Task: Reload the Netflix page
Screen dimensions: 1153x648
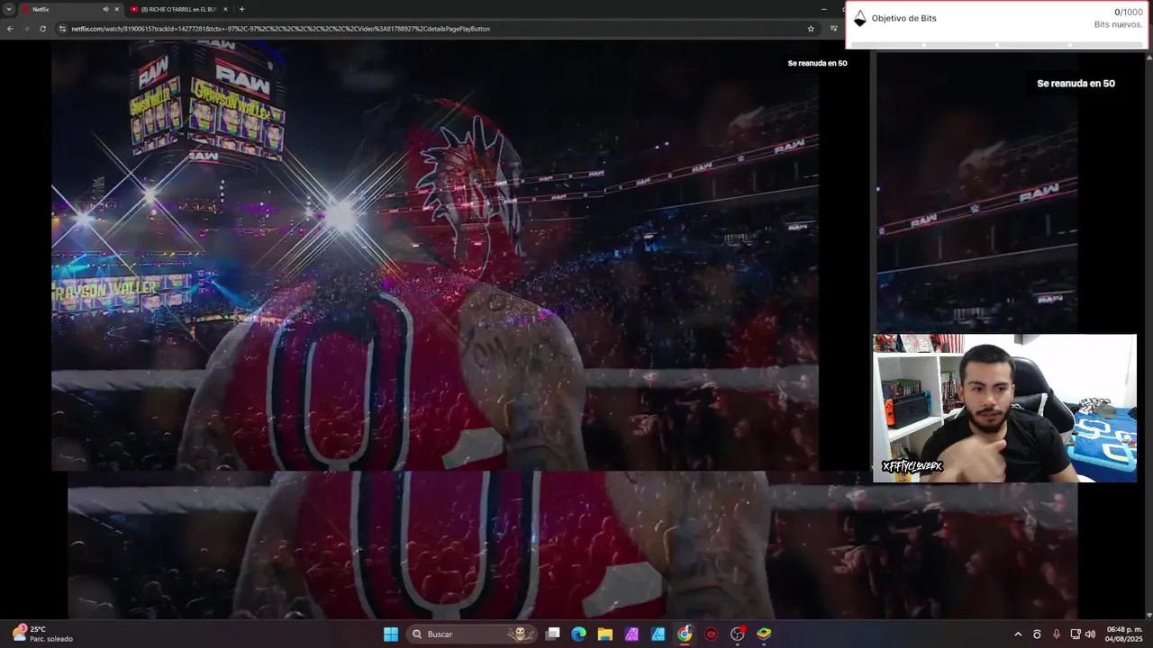Action: 42,29
